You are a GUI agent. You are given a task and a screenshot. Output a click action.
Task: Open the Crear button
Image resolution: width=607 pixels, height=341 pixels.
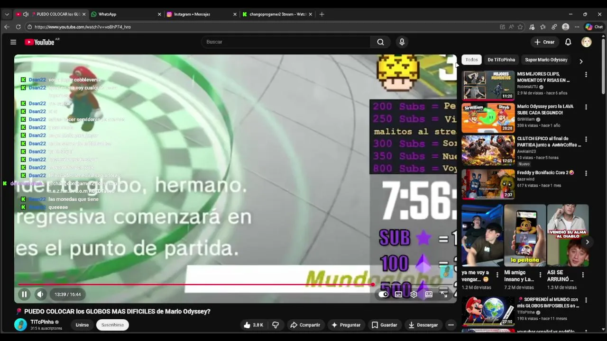click(544, 42)
